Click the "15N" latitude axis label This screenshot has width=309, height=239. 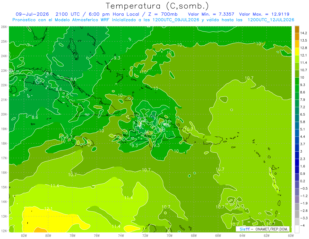pyautogui.click(x=4, y=187)
